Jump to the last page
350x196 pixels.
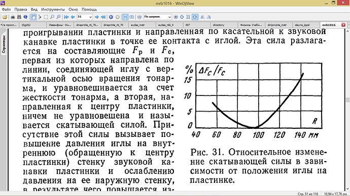103,17
